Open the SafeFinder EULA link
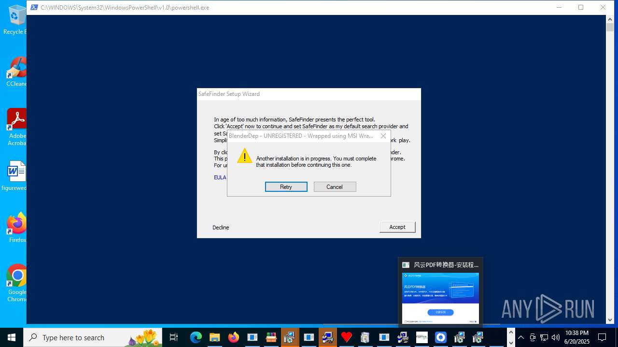618x347 pixels. coord(220,177)
